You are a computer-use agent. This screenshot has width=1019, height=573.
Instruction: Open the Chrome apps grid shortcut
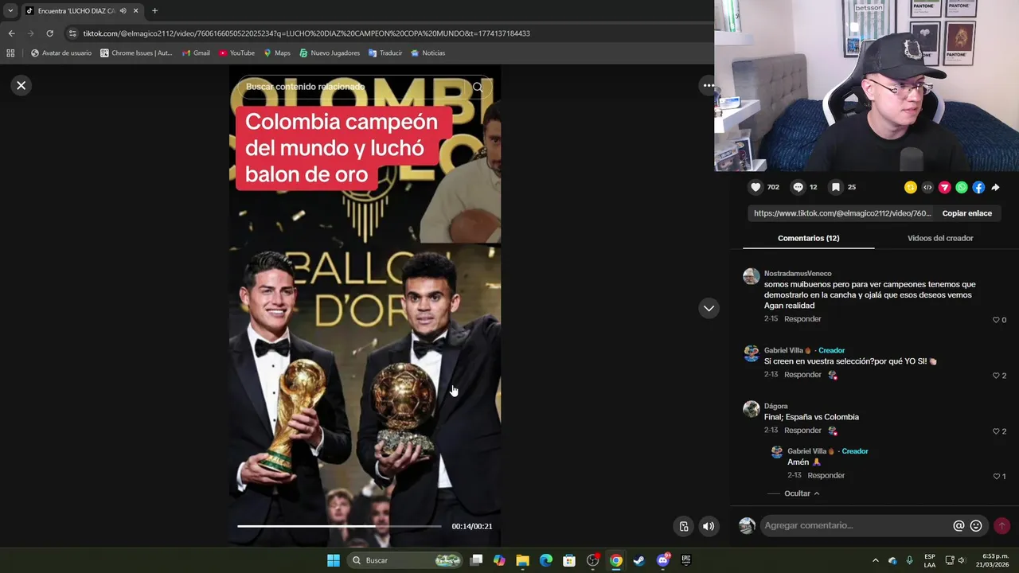pyautogui.click(x=10, y=53)
